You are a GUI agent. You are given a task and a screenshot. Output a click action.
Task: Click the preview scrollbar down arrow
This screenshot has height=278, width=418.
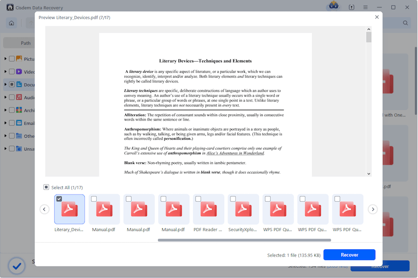pos(369,174)
